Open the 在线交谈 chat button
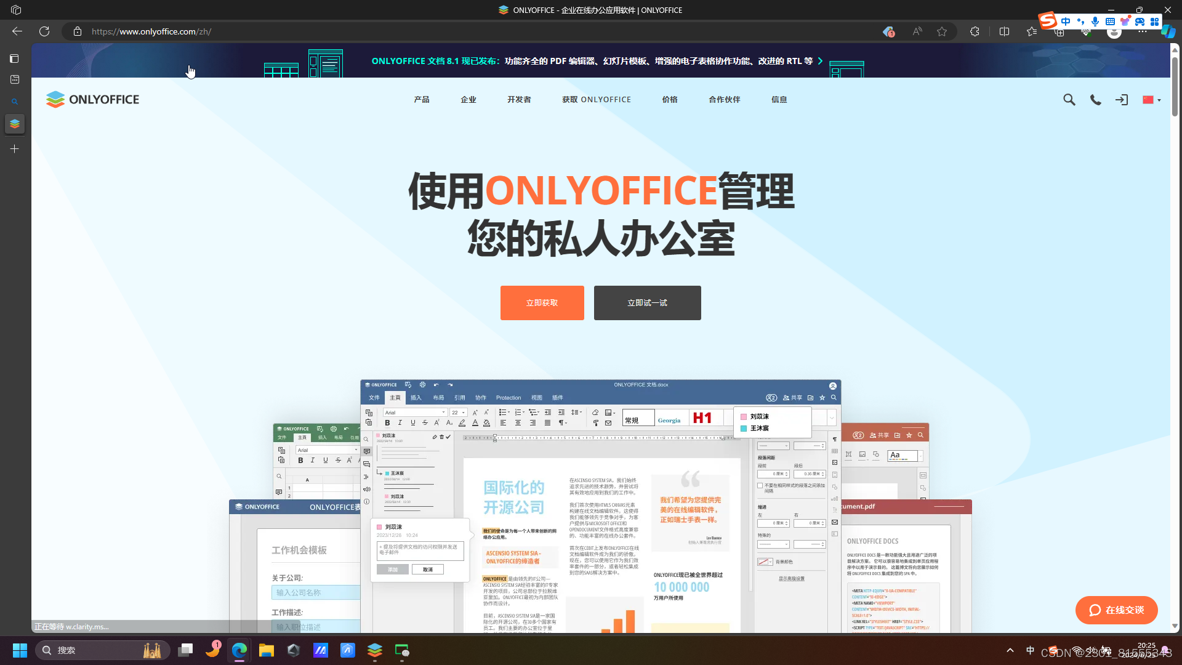This screenshot has width=1182, height=665. click(x=1116, y=610)
